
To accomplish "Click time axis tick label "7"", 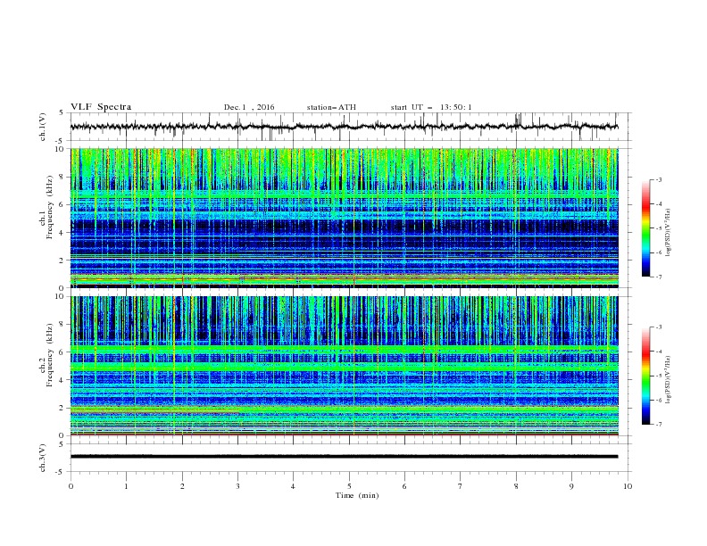I will tap(461, 486).
